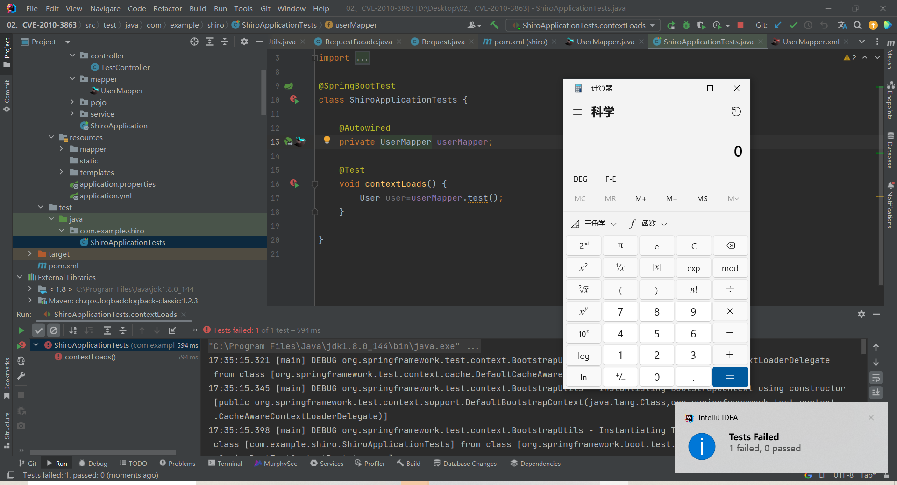Open Services tool window button
Image resolution: width=897 pixels, height=485 pixels.
(x=327, y=464)
